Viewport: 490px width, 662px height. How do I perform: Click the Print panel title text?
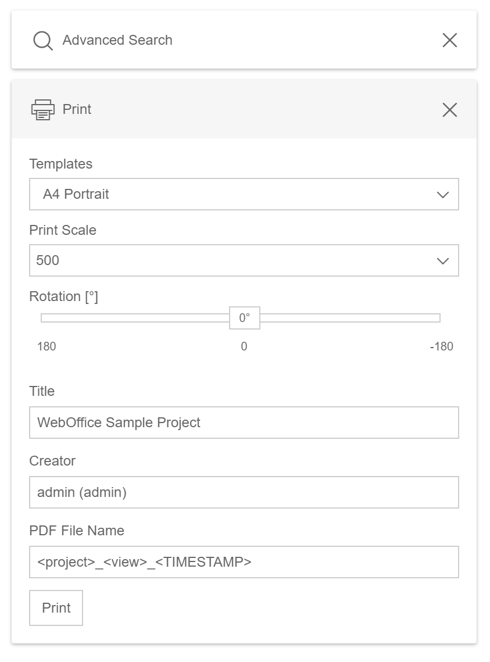(x=77, y=110)
